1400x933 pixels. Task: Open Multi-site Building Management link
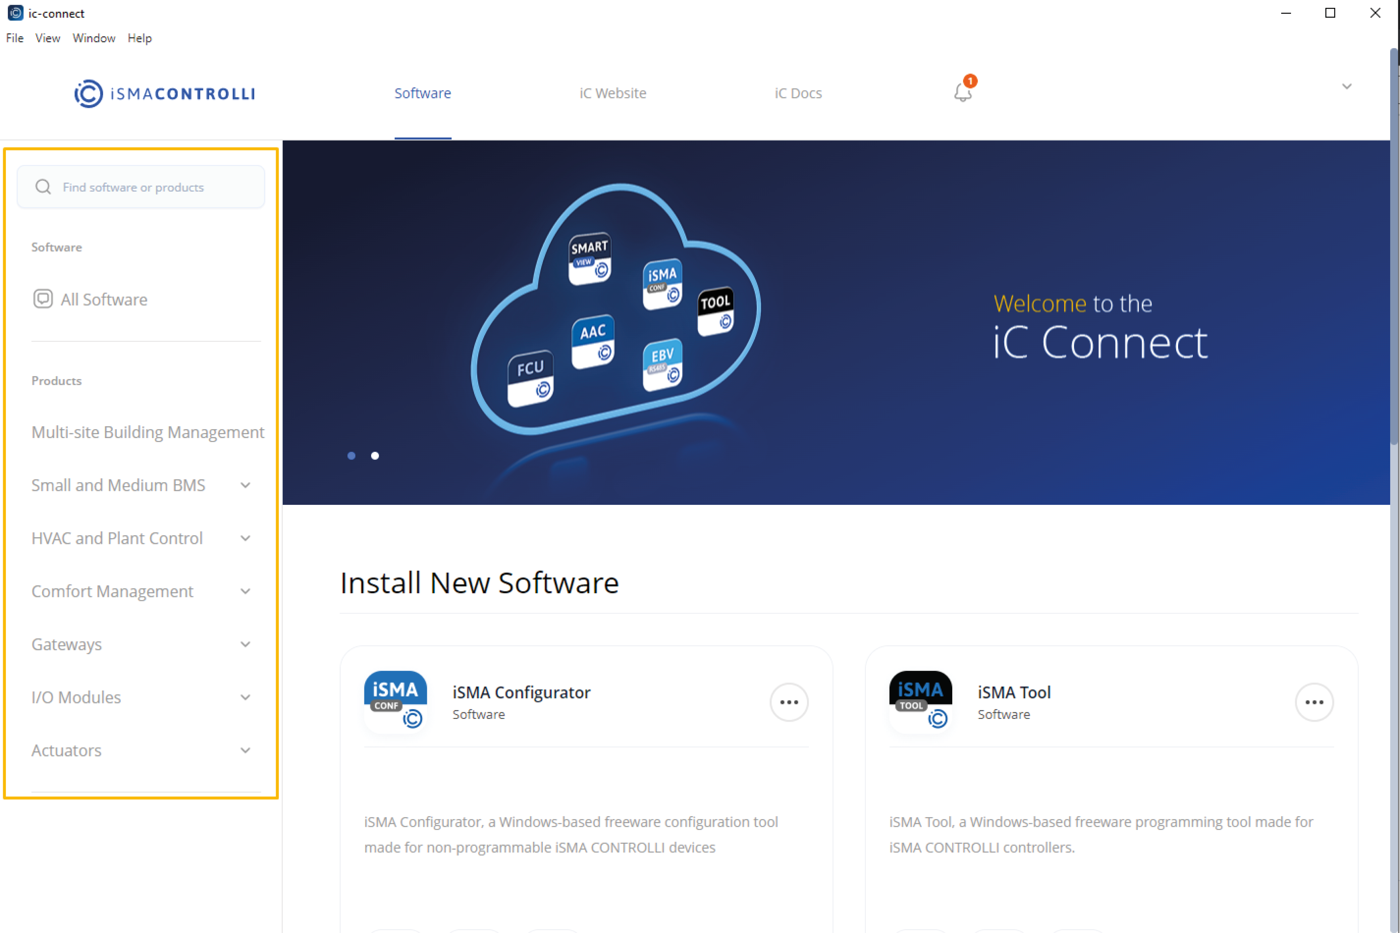pos(148,432)
